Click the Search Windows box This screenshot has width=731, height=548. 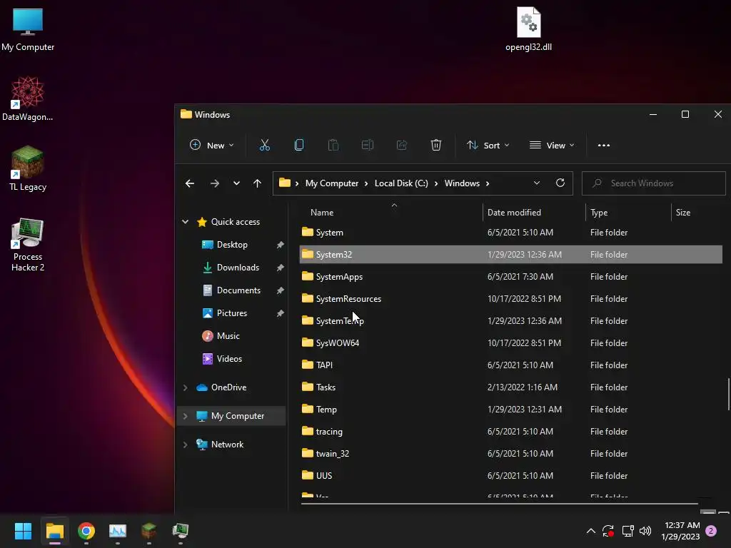(x=654, y=183)
